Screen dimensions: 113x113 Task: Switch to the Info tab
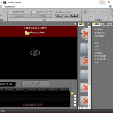pyautogui.click(x=96, y=24)
